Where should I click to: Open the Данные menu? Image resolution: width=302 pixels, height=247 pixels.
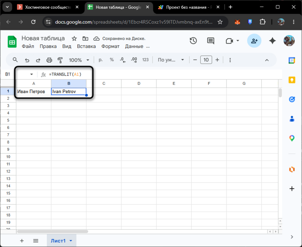[134, 46]
